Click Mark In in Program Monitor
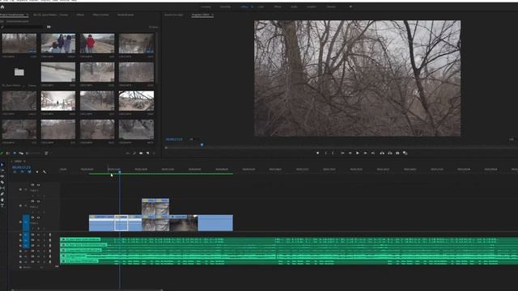 tap(325, 153)
